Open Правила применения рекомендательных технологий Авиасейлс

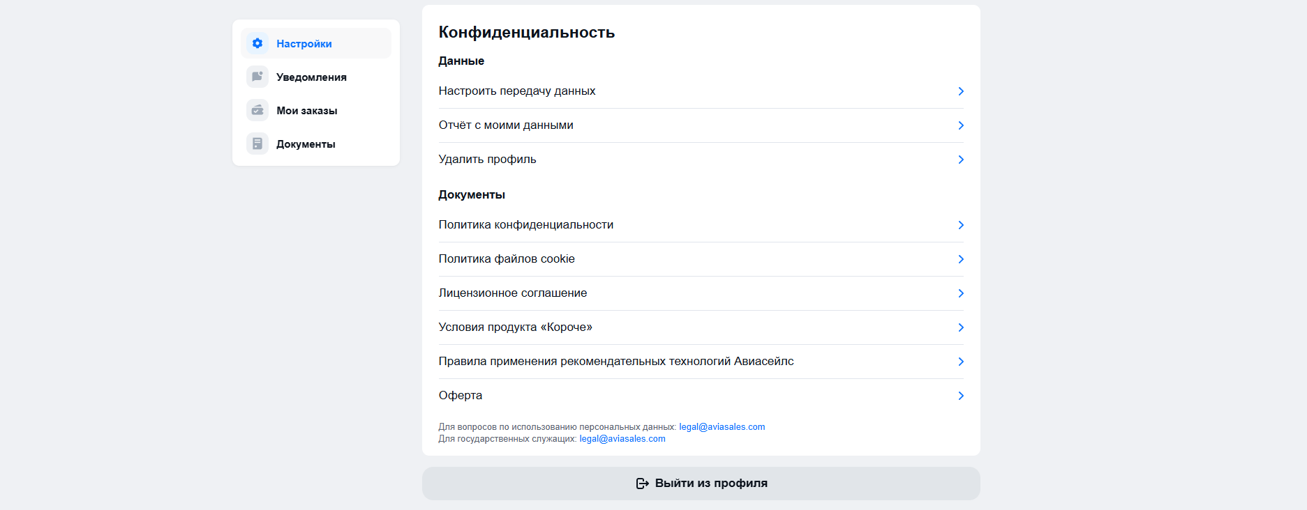pyautogui.click(x=701, y=362)
